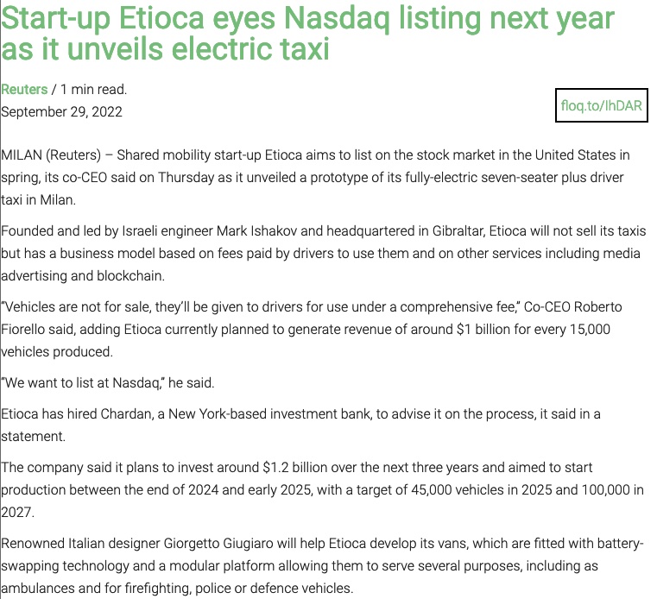Click the '$1.2 billion' investment figure
The height and width of the screenshot is (599, 657).
[295, 467]
